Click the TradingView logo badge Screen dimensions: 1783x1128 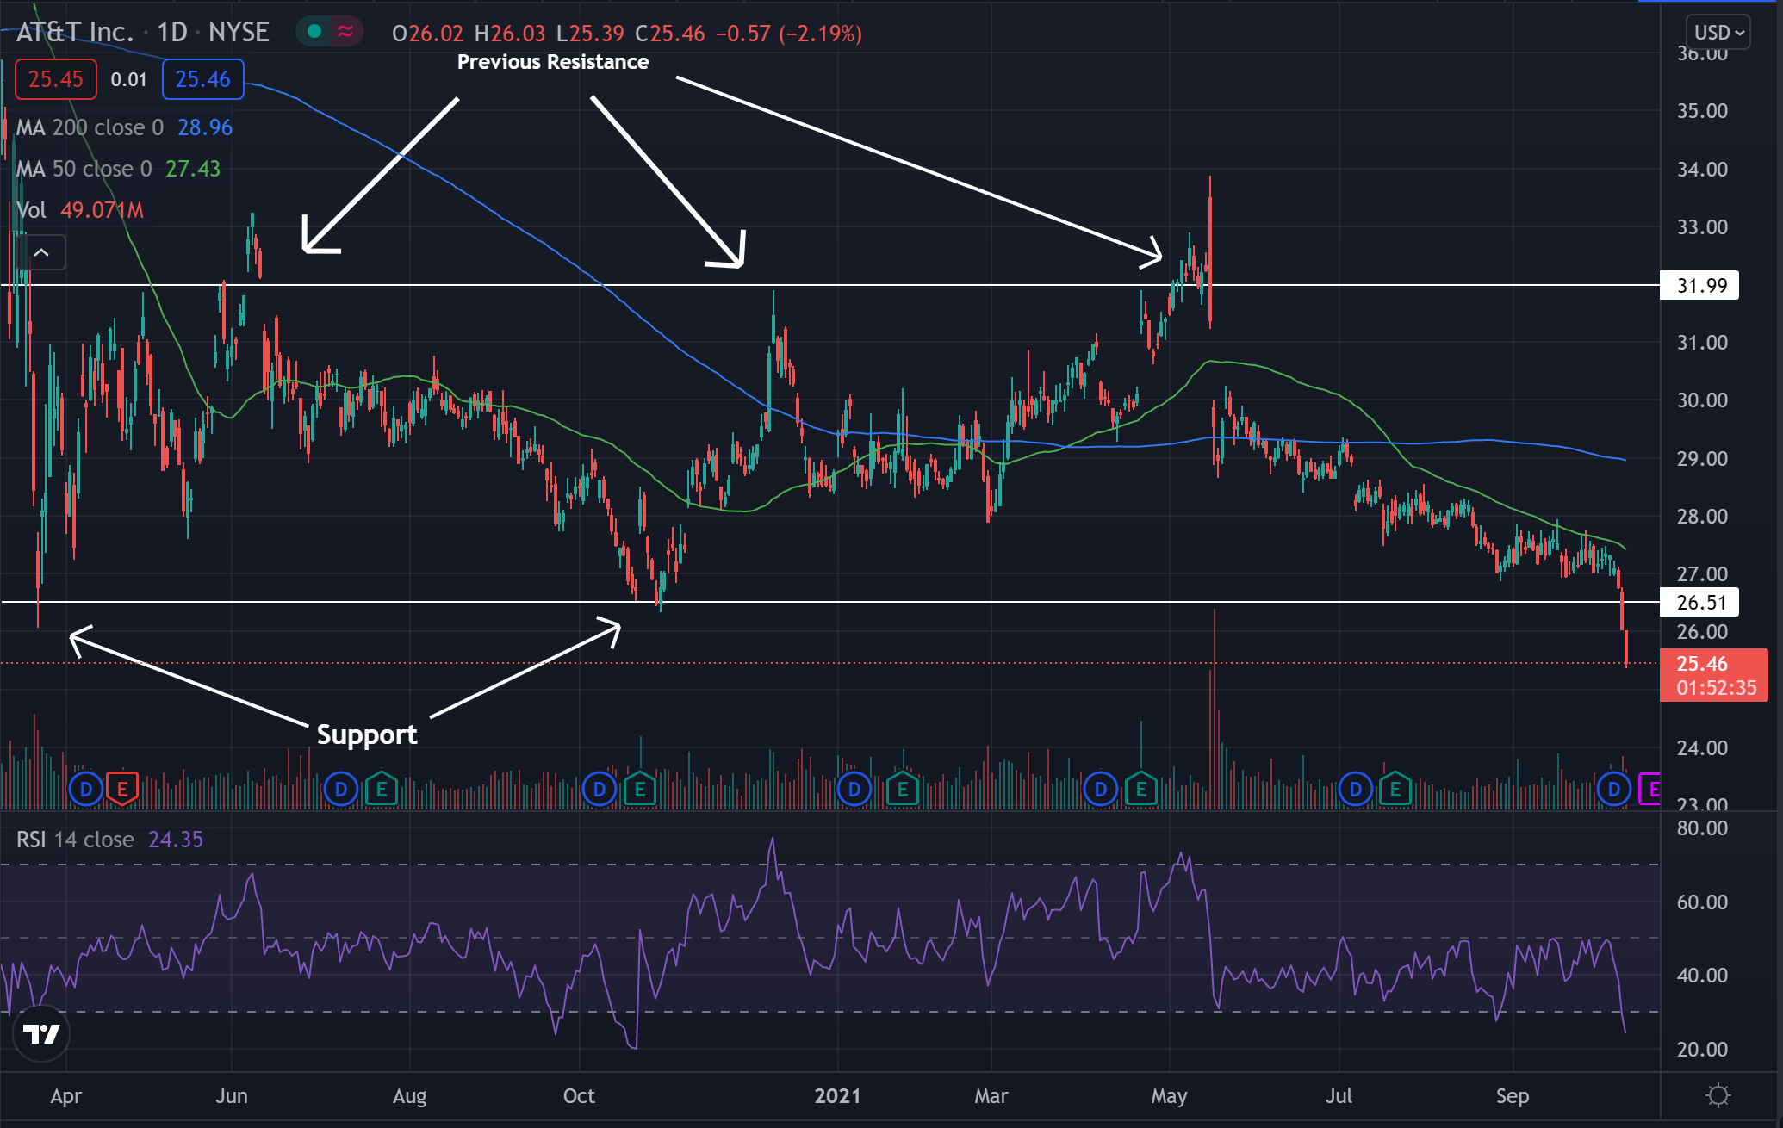(41, 1032)
